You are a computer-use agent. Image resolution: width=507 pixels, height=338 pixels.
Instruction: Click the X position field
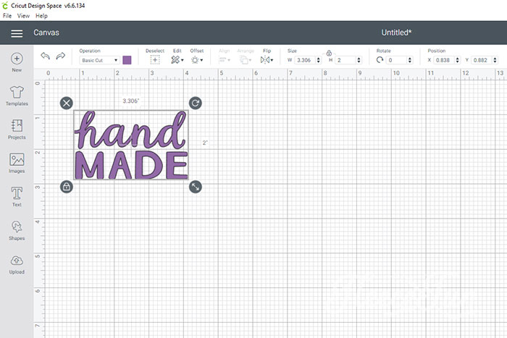click(443, 60)
